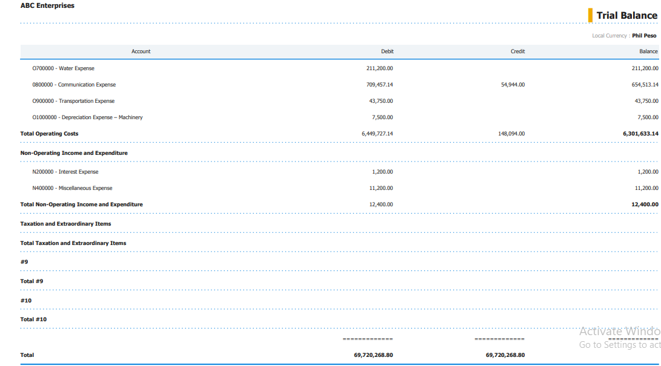Select Transportation Expense debit 43,750.00

click(380, 101)
